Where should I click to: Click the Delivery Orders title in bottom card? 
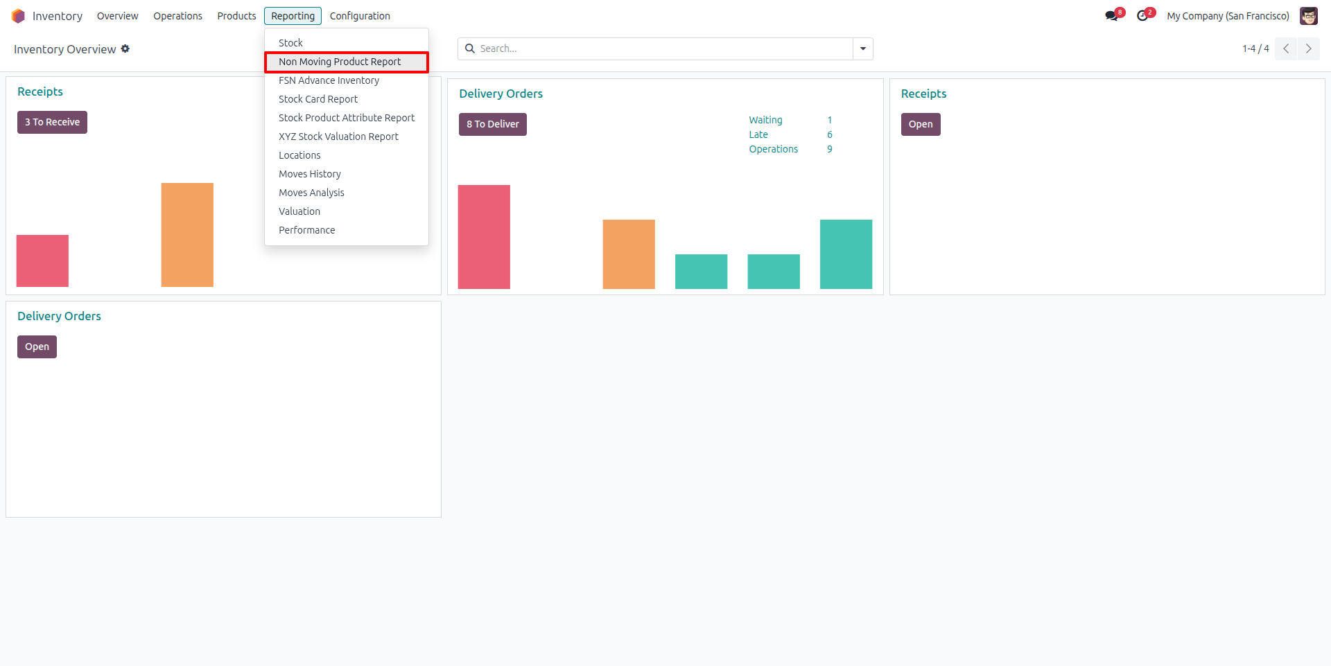click(x=59, y=316)
